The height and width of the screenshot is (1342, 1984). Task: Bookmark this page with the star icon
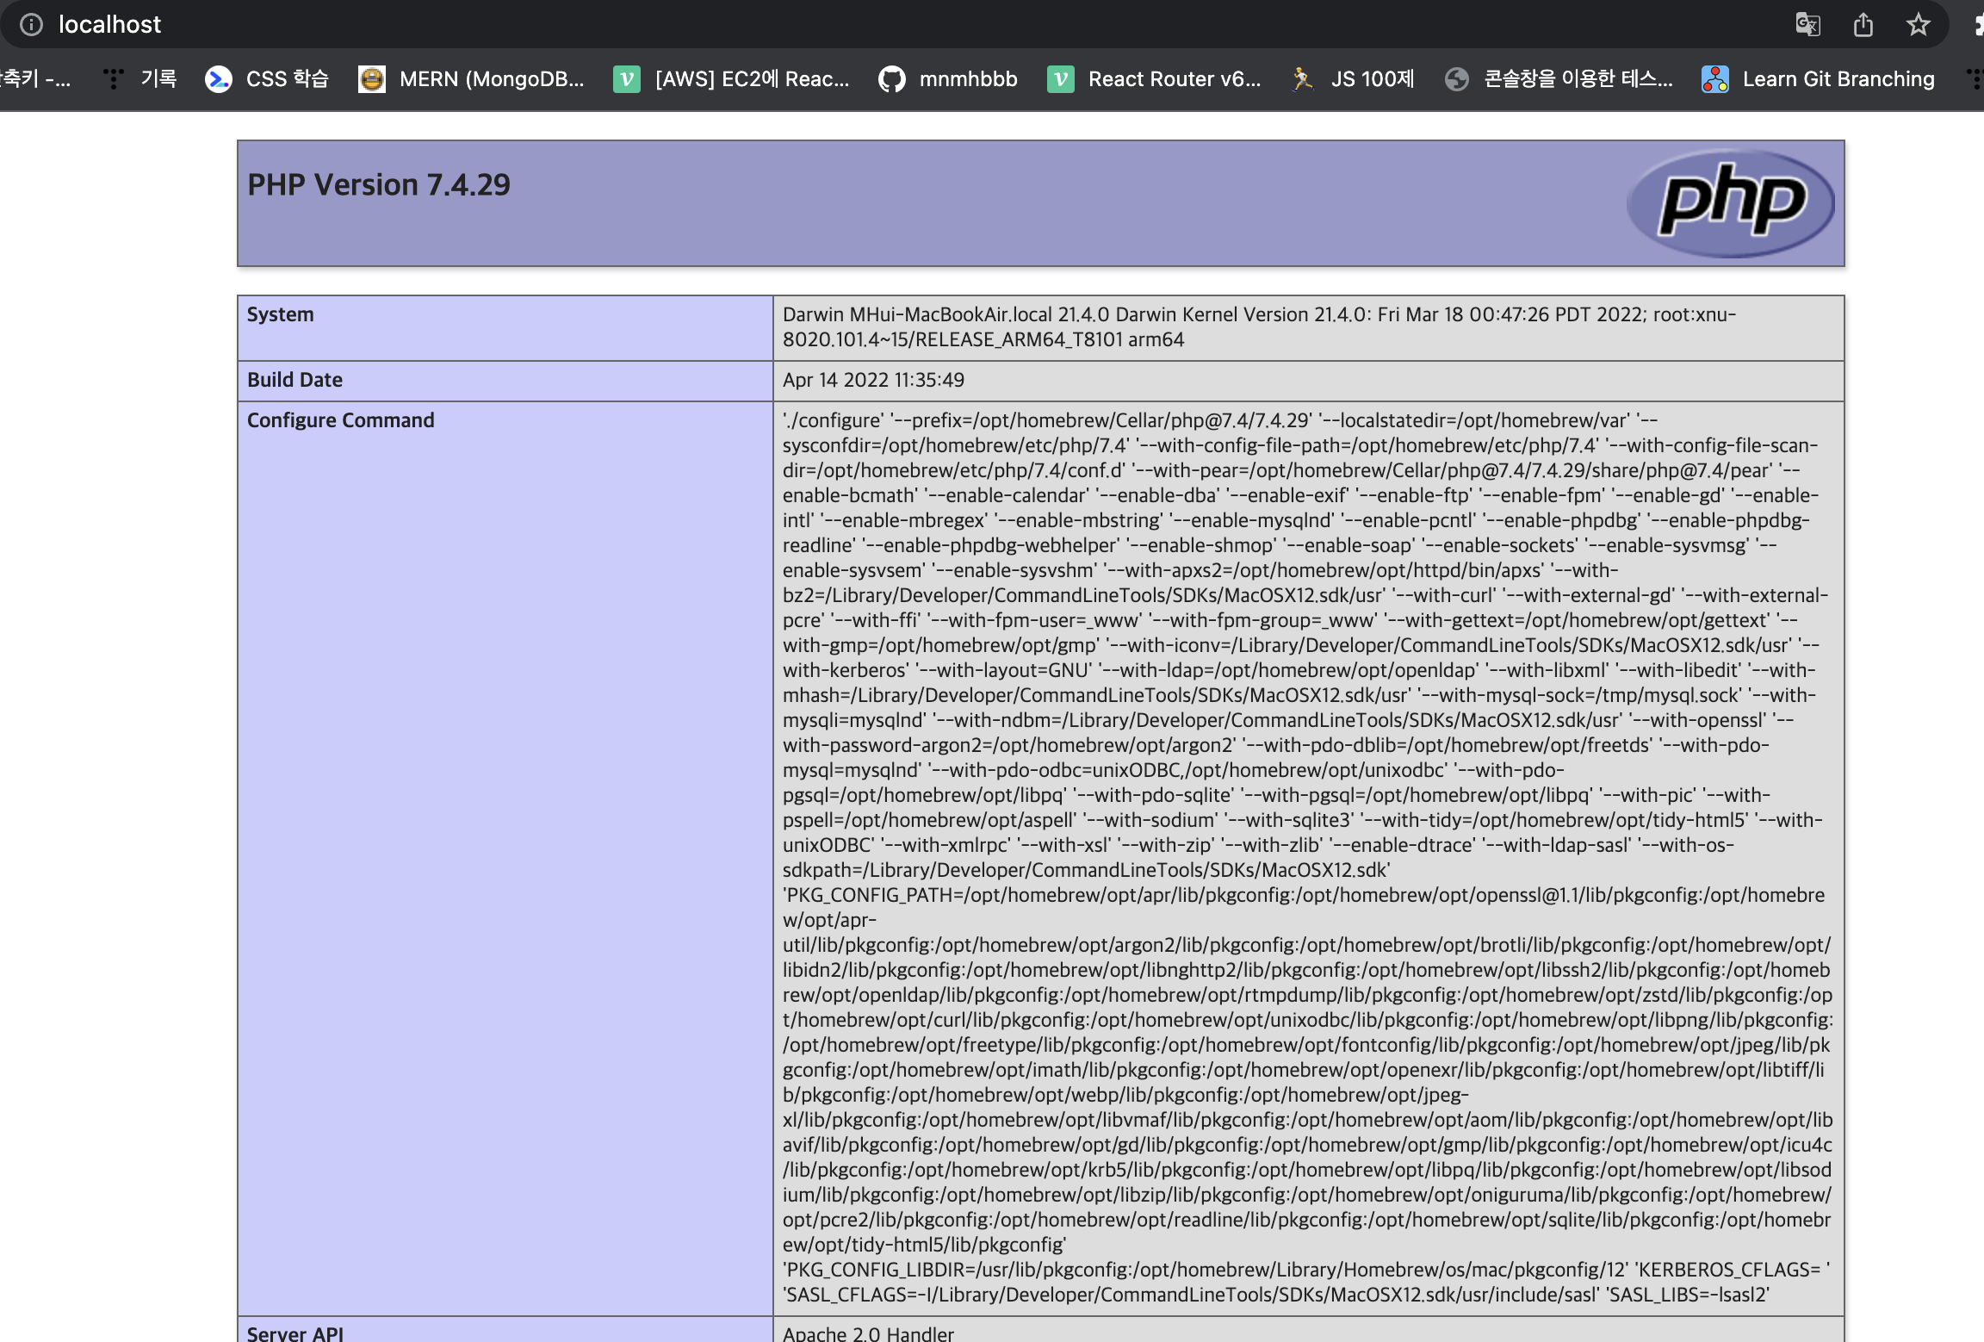pos(1918,24)
